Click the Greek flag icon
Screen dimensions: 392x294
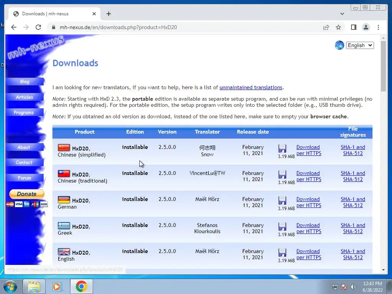click(64, 226)
